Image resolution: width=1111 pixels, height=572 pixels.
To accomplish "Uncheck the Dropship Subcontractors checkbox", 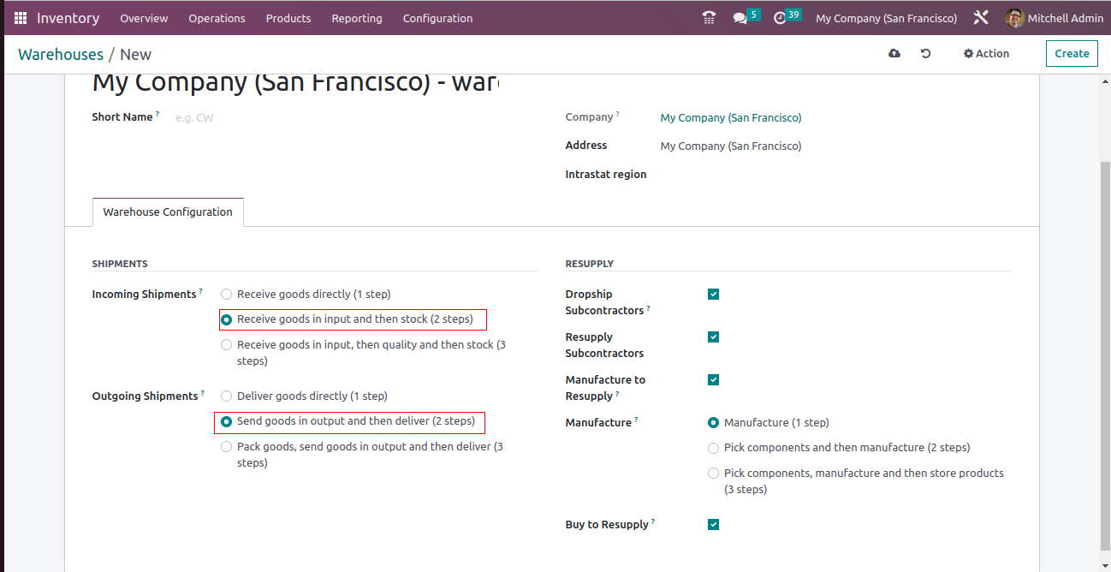I will pos(713,295).
